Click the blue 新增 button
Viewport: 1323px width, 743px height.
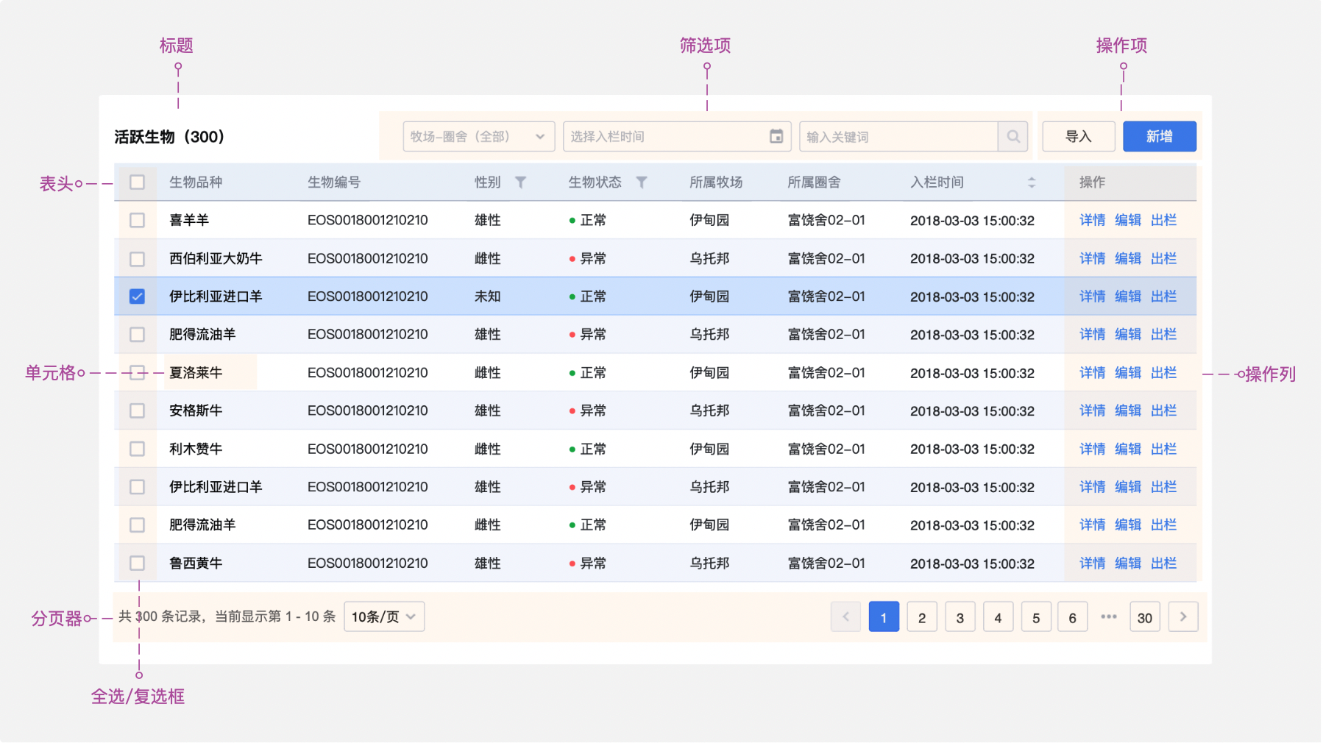1159,137
